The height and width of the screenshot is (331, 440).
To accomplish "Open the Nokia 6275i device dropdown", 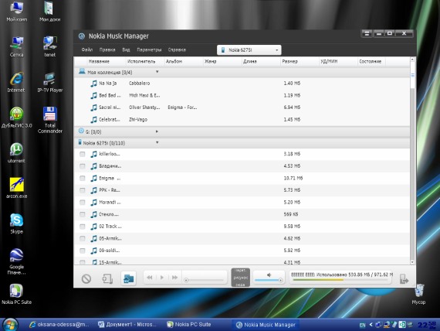I will click(249, 50).
